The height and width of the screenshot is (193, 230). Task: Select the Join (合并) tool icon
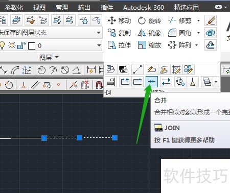152,82
